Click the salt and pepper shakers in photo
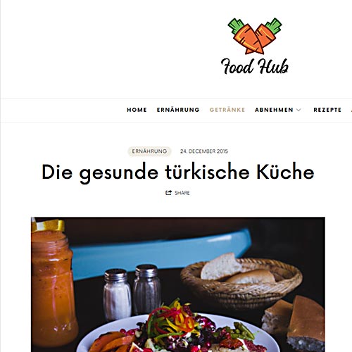 coord(132,292)
